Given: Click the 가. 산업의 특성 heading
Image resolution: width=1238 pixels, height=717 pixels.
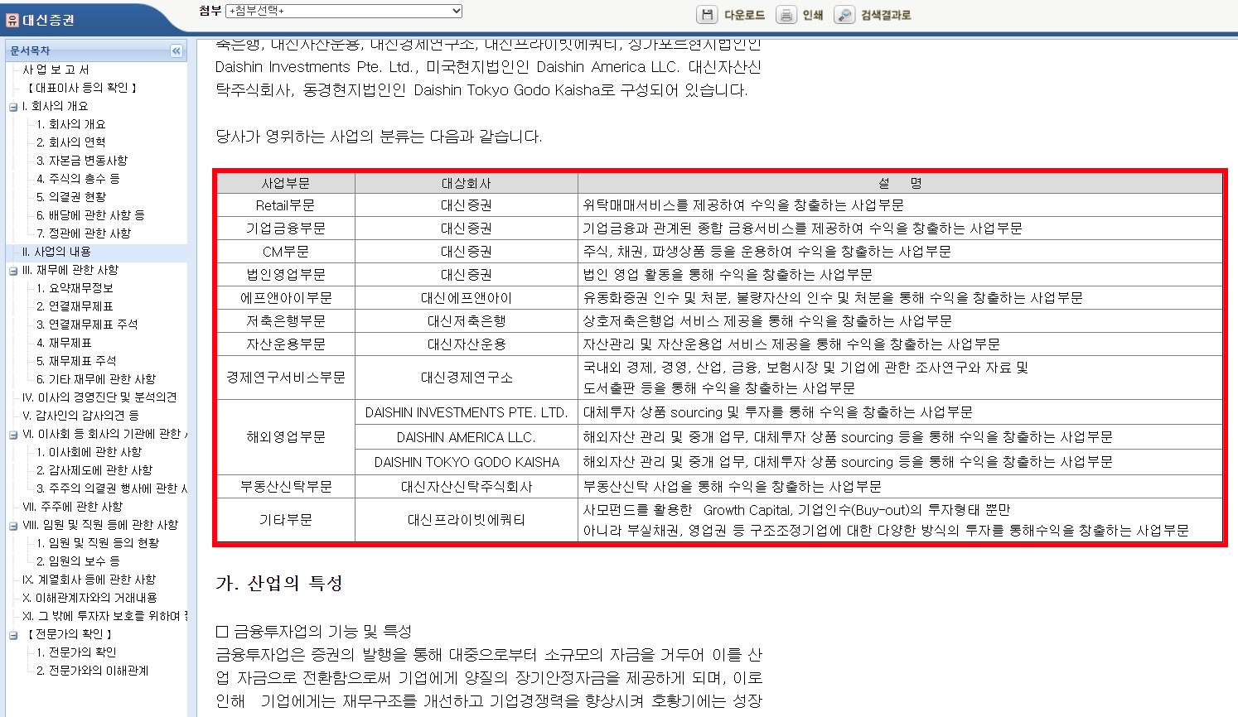Looking at the screenshot, I should [279, 584].
